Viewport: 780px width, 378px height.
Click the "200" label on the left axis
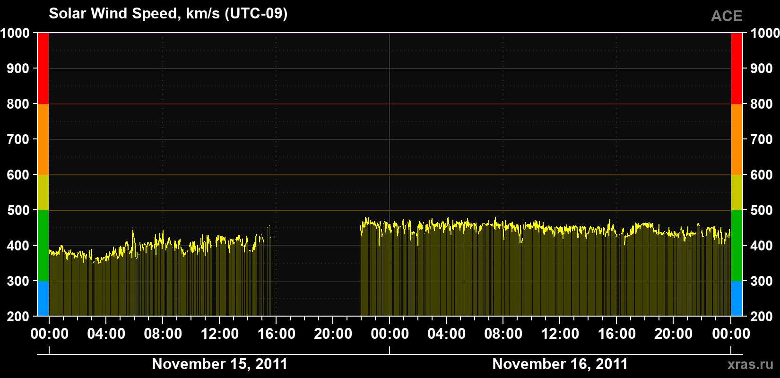click(18, 317)
